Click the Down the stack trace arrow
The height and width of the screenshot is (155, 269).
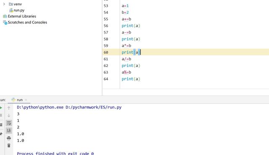point(9,116)
